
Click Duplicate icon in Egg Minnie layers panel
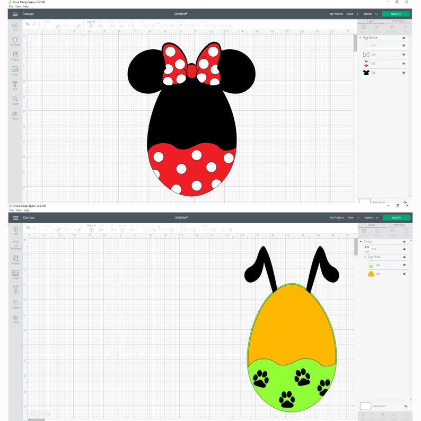pos(392,28)
